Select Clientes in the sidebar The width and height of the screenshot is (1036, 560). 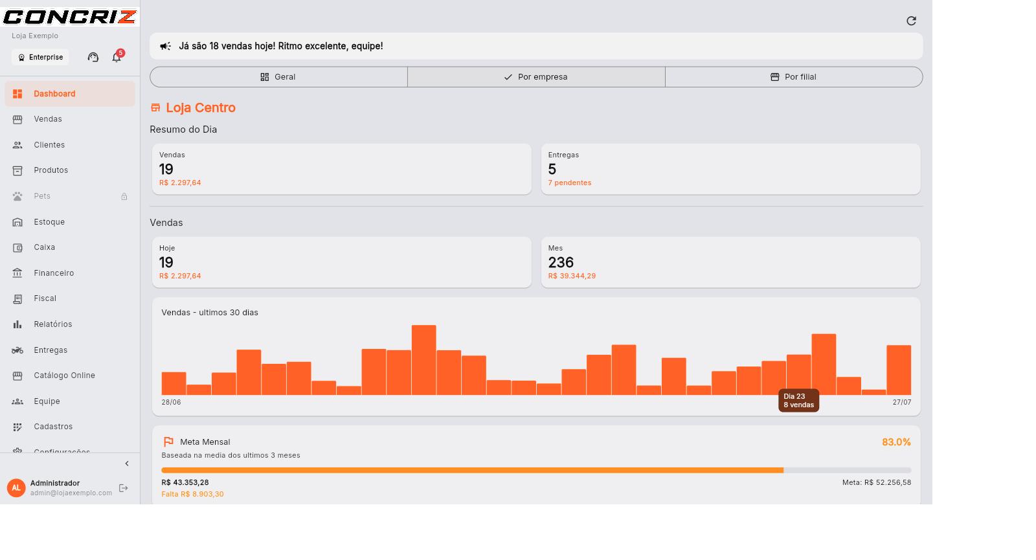pos(70,145)
